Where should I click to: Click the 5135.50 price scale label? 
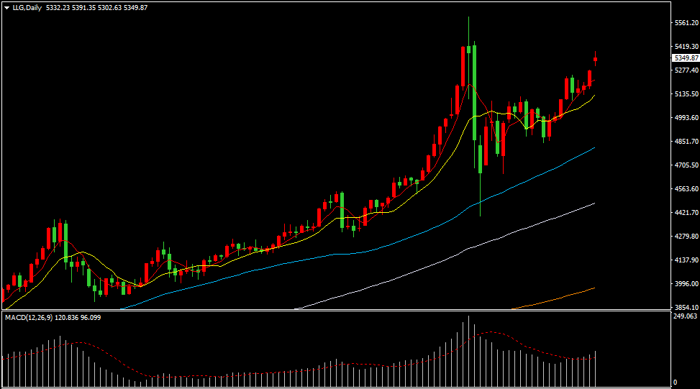687,94
